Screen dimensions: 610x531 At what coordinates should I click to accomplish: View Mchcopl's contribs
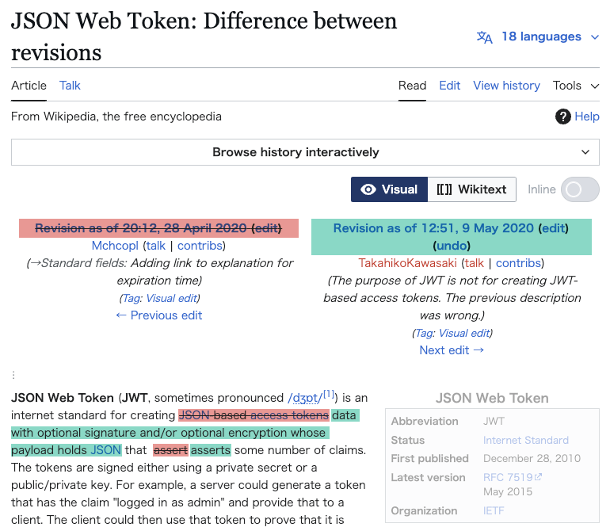200,246
